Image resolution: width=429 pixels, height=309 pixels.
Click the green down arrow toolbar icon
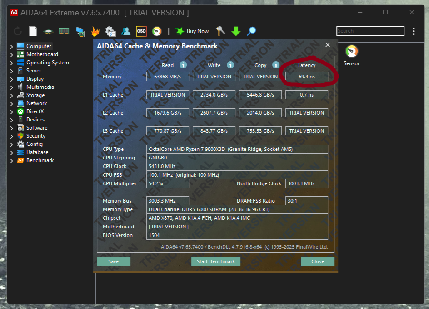(236, 31)
